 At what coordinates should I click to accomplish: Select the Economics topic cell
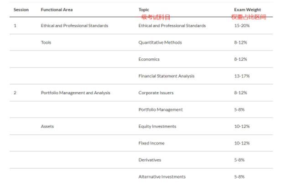[x=149, y=59]
